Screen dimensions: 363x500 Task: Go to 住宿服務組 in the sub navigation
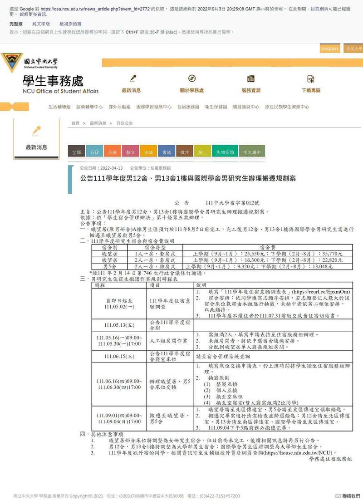pos(188,107)
